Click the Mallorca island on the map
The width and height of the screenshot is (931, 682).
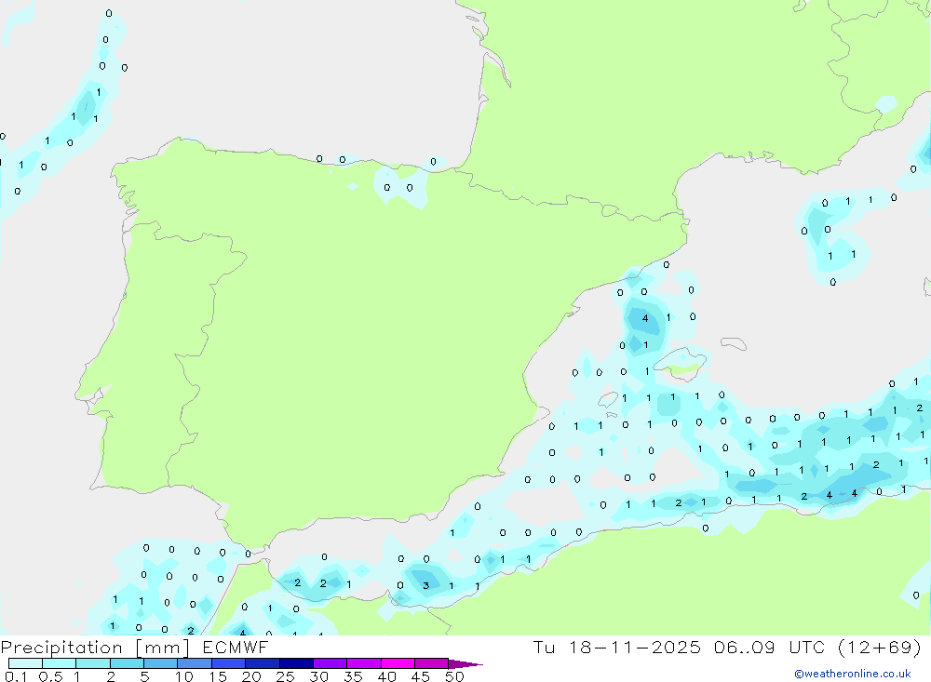click(x=681, y=363)
